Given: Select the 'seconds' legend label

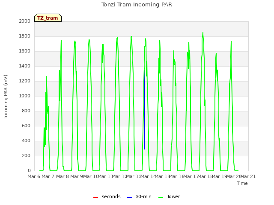Looking at the screenshot, I should click(111, 196).
